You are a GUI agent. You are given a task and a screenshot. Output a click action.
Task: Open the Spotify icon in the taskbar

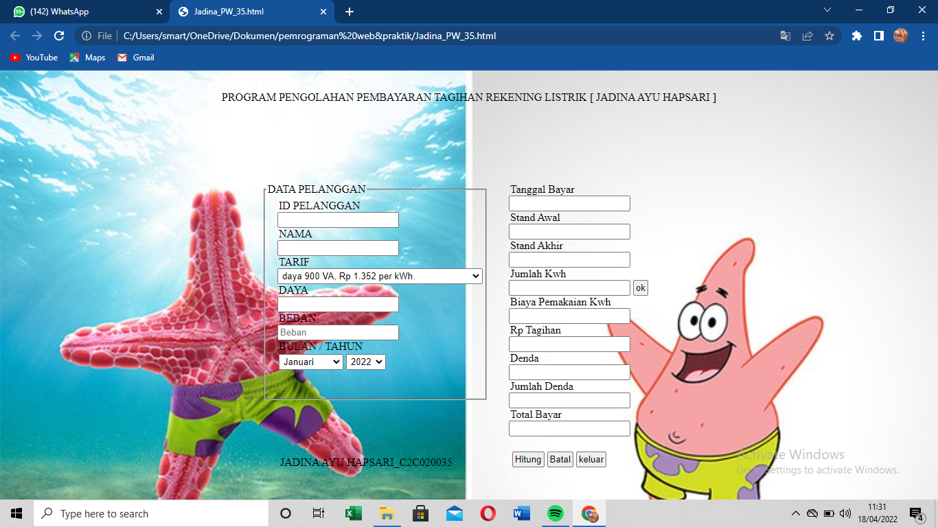coord(556,513)
